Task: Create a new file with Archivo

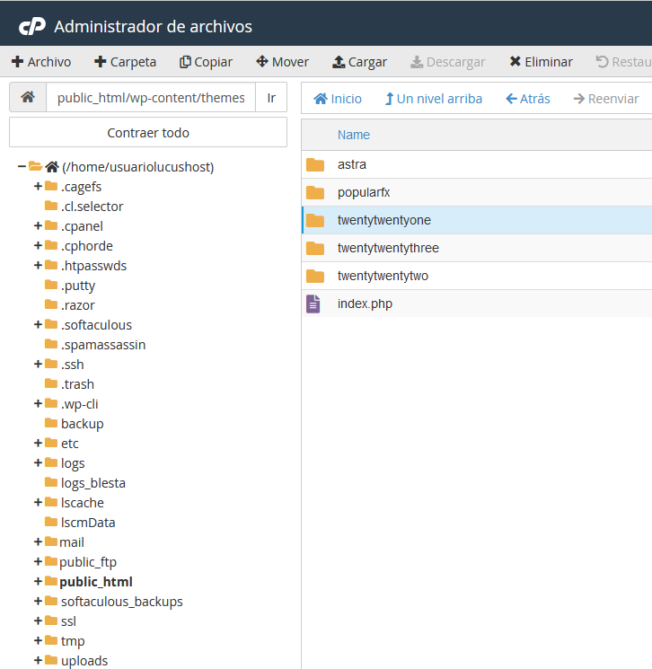Action: pyautogui.click(x=41, y=62)
